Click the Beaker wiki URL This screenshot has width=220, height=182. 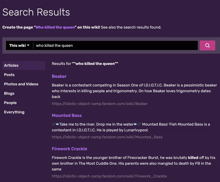(100, 104)
